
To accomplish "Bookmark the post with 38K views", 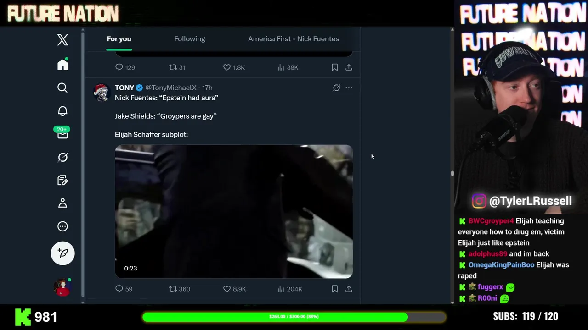I will pyautogui.click(x=334, y=67).
